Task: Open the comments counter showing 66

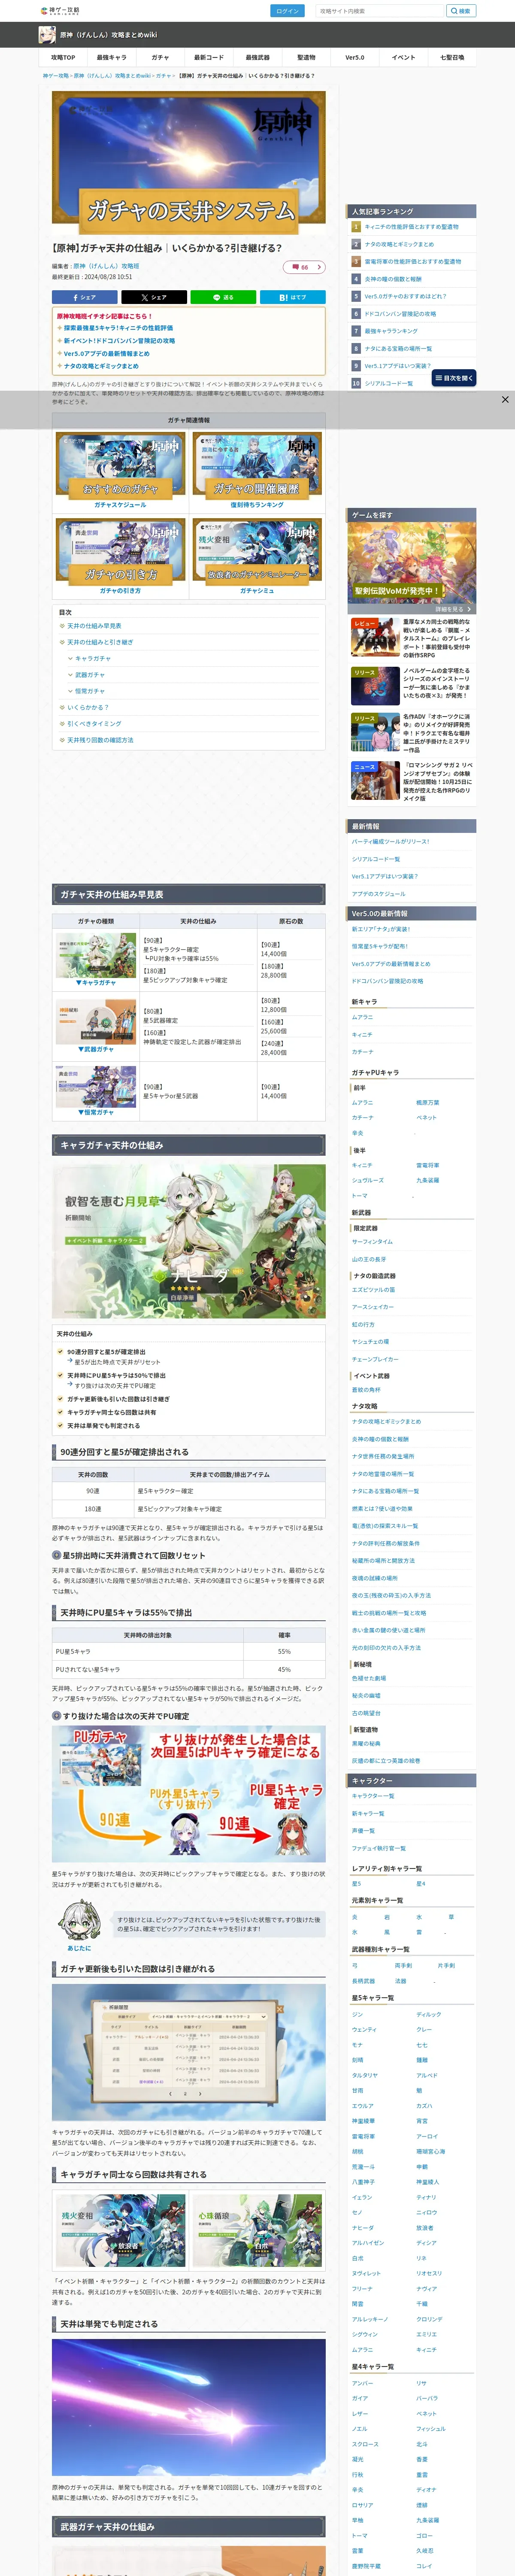Action: (x=304, y=267)
